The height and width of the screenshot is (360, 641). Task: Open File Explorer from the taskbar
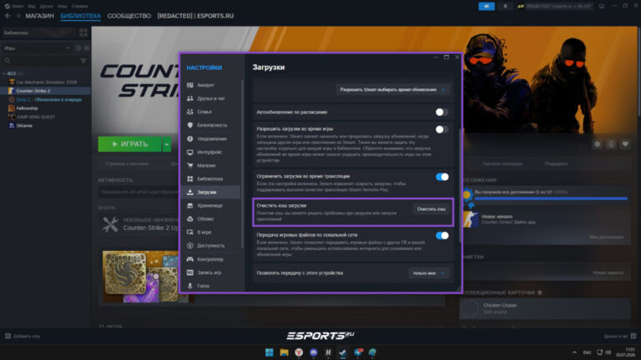[x=284, y=352]
